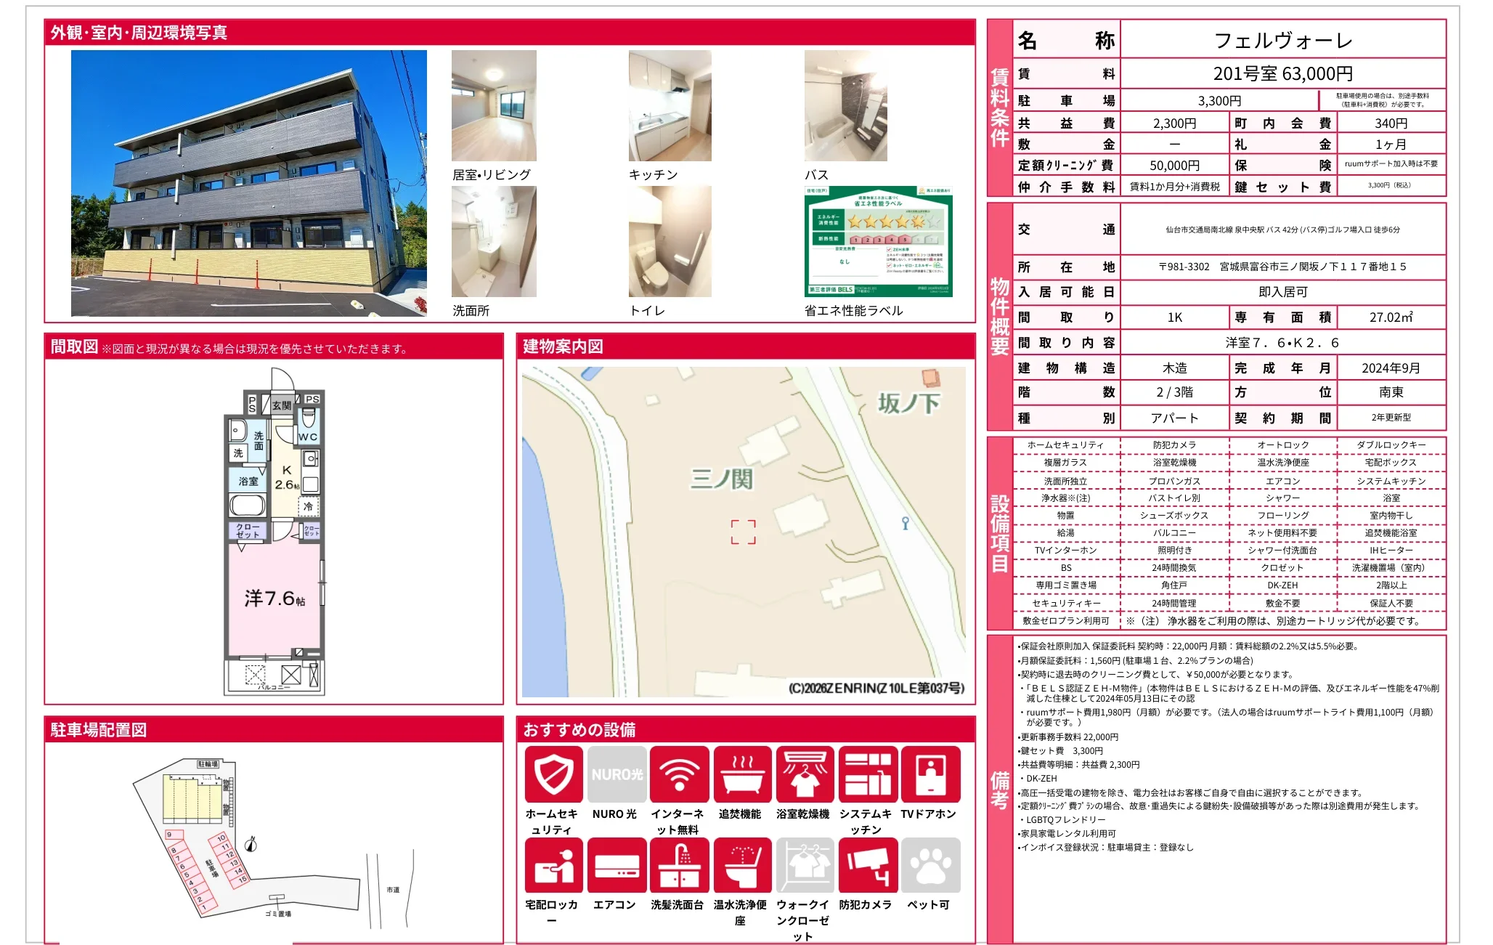Click the 1K floor plan drawing
Screen dimensions: 1493x945
pyautogui.click(x=274, y=532)
